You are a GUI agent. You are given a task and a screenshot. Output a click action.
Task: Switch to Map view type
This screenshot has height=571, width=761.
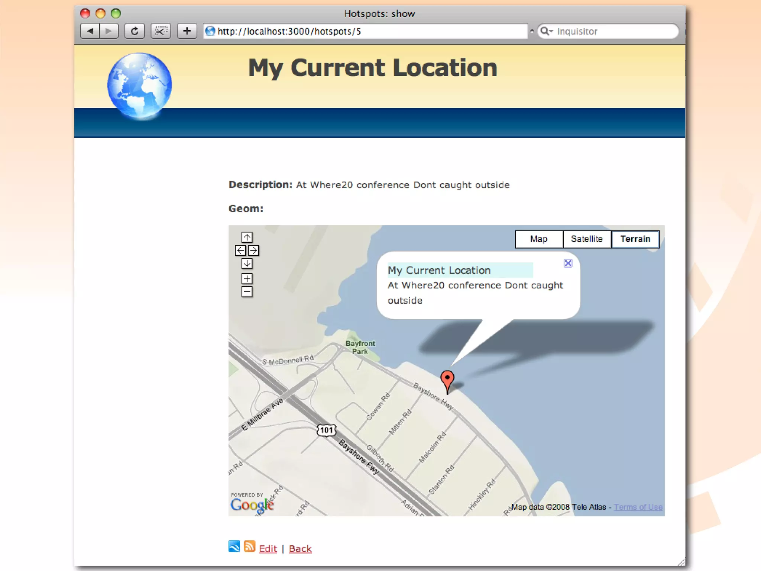tap(538, 239)
